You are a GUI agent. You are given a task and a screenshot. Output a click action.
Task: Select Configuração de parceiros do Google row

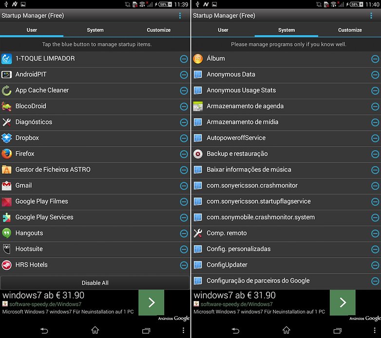click(286, 281)
